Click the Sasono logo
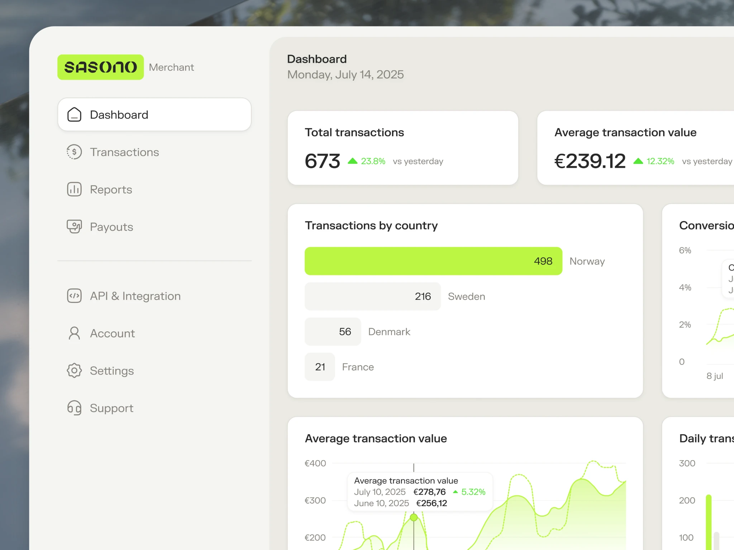Viewport: 734px width, 550px height. [x=100, y=67]
